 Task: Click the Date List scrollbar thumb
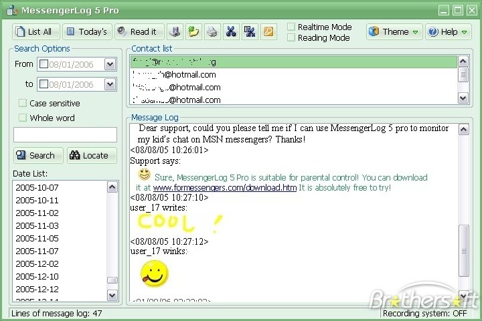click(112, 280)
